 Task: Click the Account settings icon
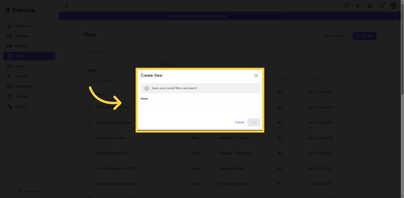coord(9,106)
